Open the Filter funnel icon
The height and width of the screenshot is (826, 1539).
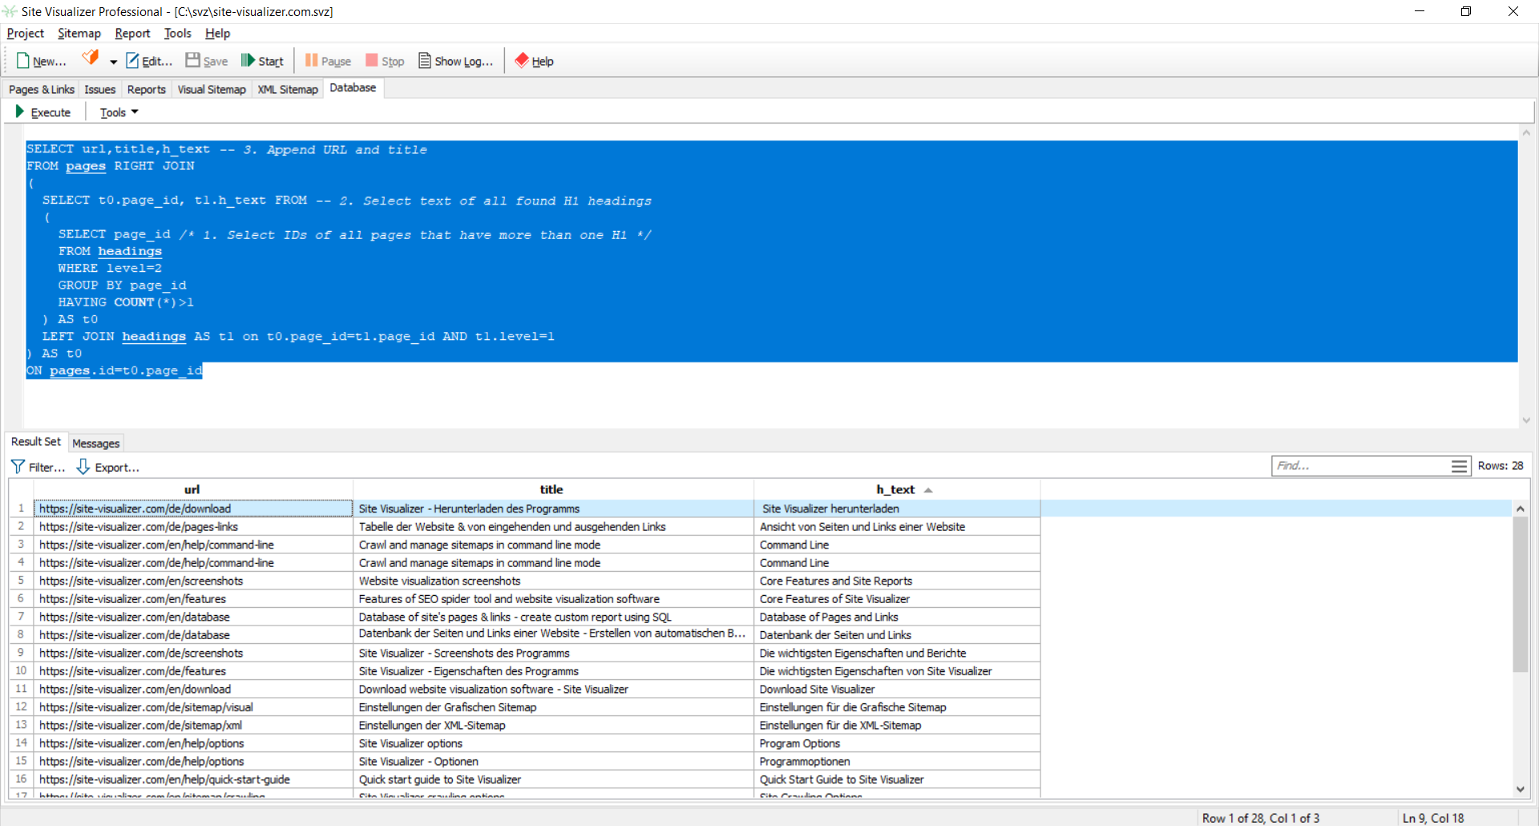point(18,467)
